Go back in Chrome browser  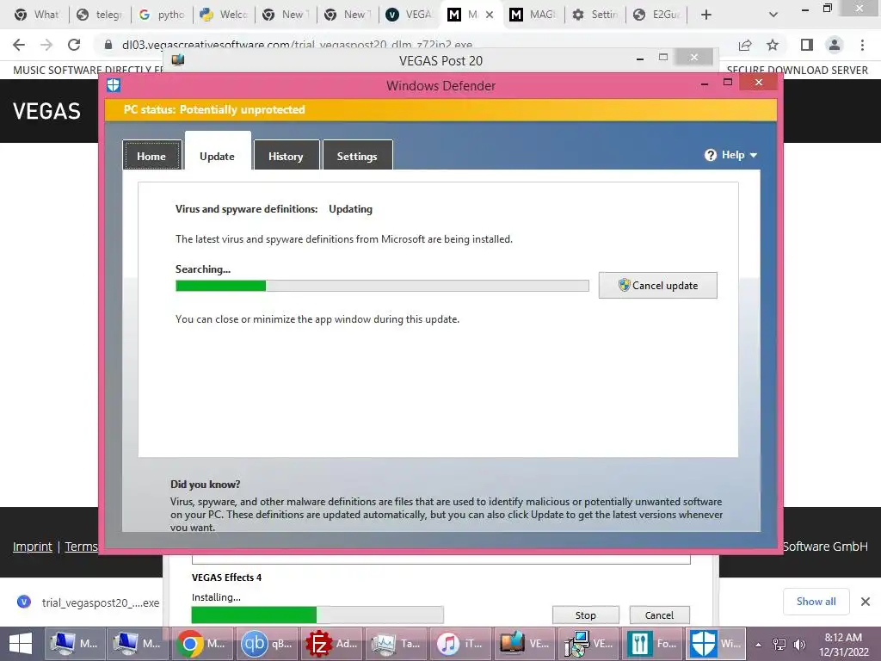(x=19, y=45)
